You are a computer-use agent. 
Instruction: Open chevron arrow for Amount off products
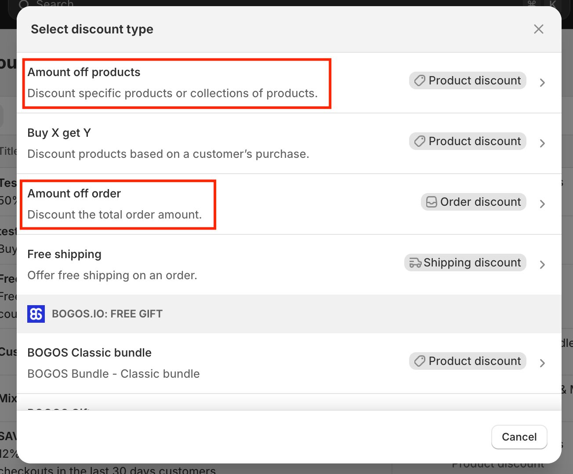pyautogui.click(x=542, y=82)
